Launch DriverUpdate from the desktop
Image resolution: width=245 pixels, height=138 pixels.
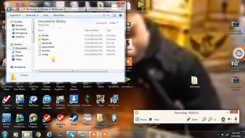tap(74, 101)
